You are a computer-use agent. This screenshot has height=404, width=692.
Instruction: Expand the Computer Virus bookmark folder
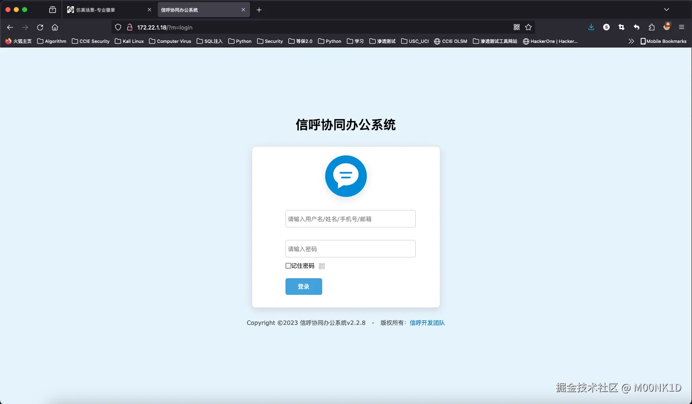tap(170, 41)
